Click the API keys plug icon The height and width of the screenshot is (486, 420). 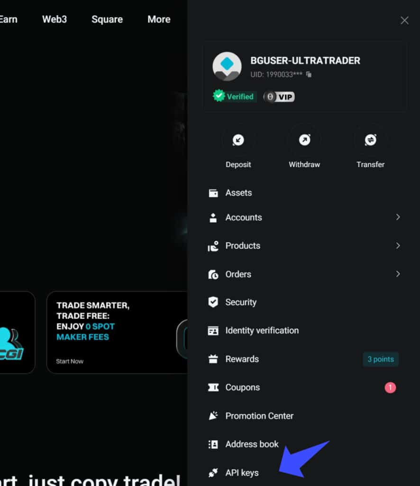pyautogui.click(x=213, y=473)
